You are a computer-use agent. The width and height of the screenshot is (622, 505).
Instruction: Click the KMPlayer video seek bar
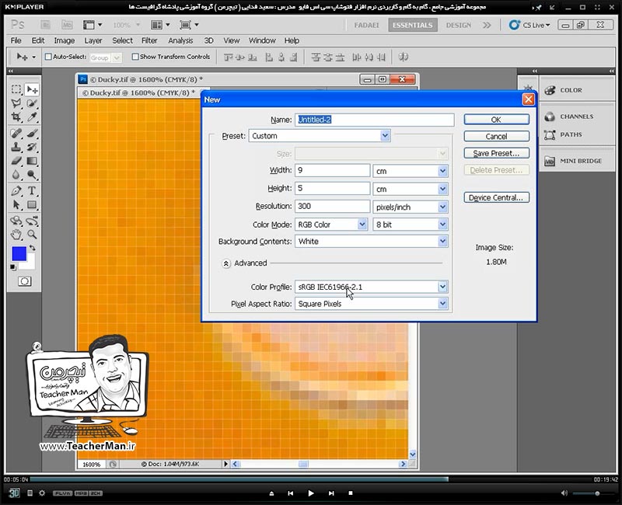[x=310, y=479]
